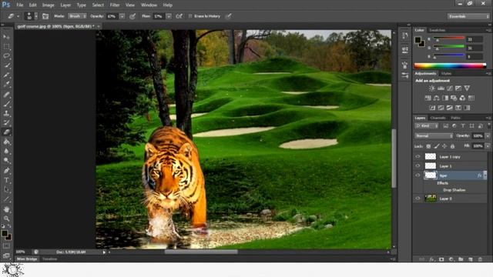This screenshot has width=493, height=277.
Task: Select the Clone Stamp tool
Action: (x=6, y=113)
